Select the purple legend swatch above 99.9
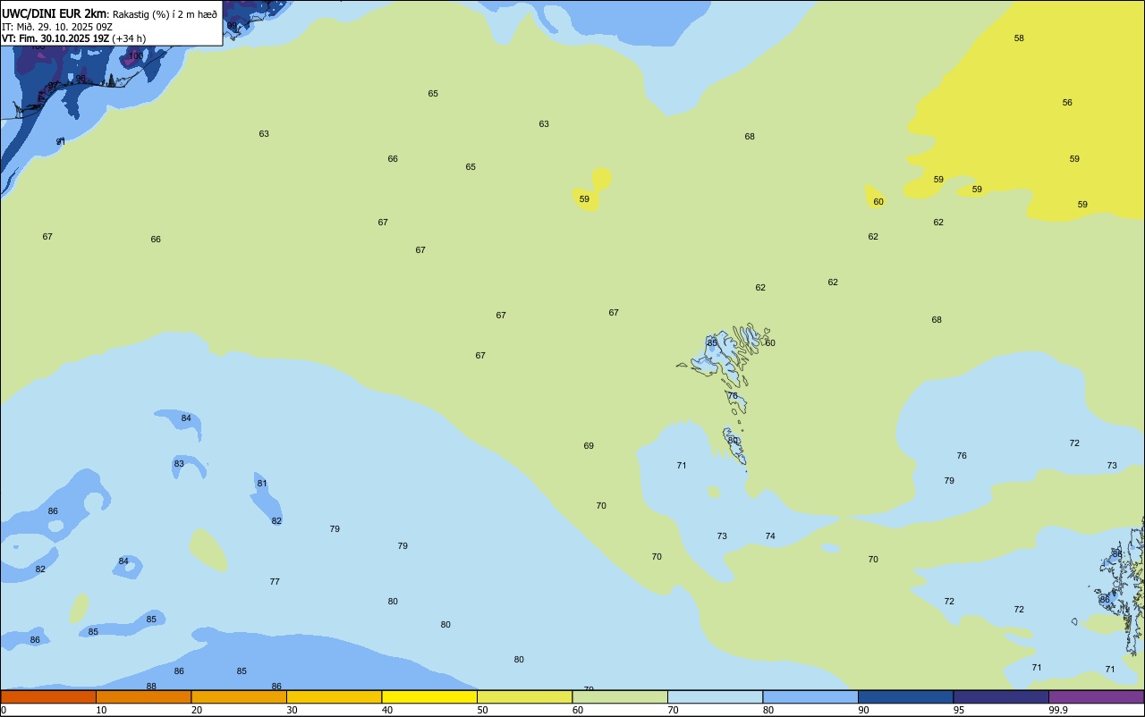Screen dimensions: 1145x717 pyautogui.click(x=1096, y=696)
